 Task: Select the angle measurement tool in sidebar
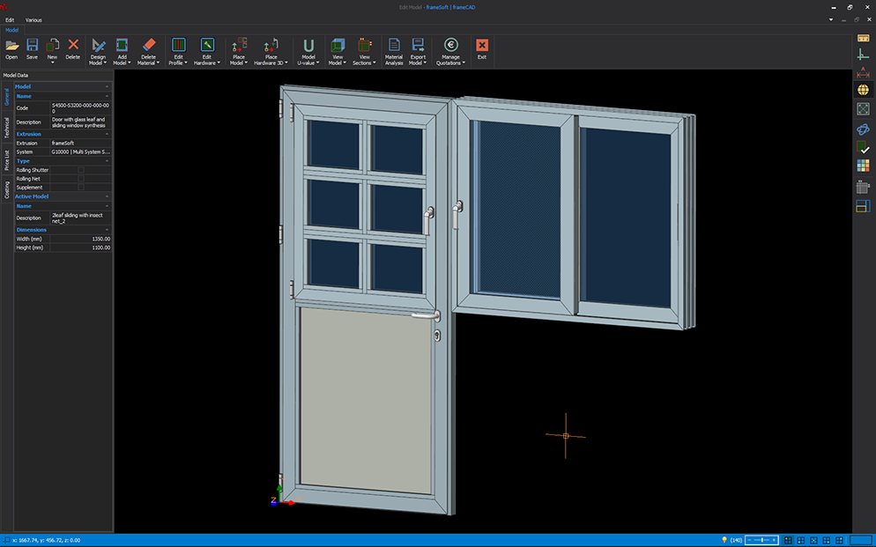pyautogui.click(x=863, y=55)
